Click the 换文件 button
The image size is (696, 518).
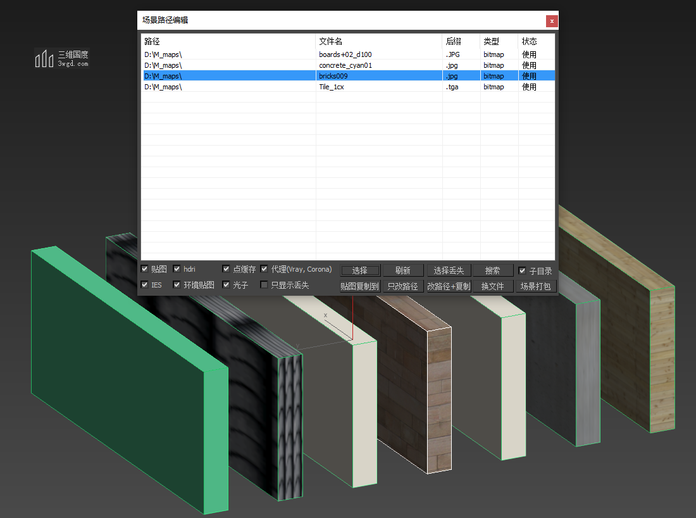492,286
